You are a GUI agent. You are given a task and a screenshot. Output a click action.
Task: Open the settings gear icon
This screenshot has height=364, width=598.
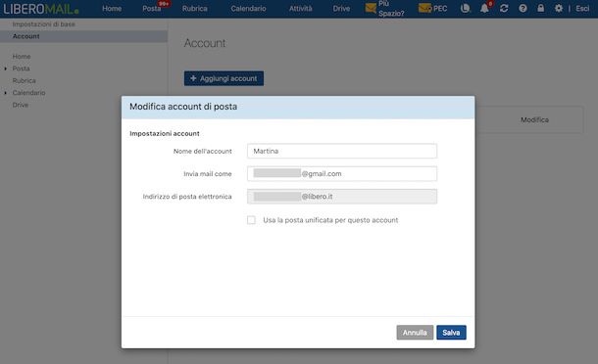[559, 8]
